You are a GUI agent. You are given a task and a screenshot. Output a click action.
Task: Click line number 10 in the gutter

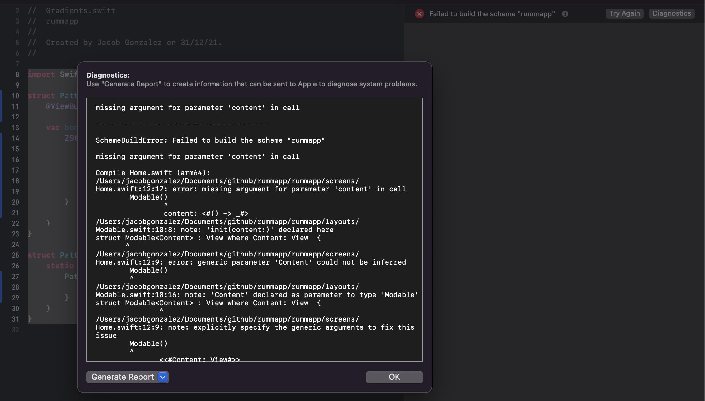click(15, 96)
